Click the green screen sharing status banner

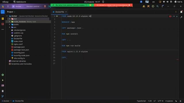coord(72,5)
